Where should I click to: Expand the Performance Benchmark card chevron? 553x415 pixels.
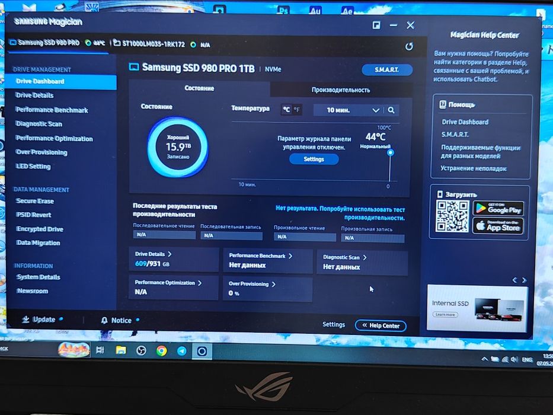(x=290, y=256)
